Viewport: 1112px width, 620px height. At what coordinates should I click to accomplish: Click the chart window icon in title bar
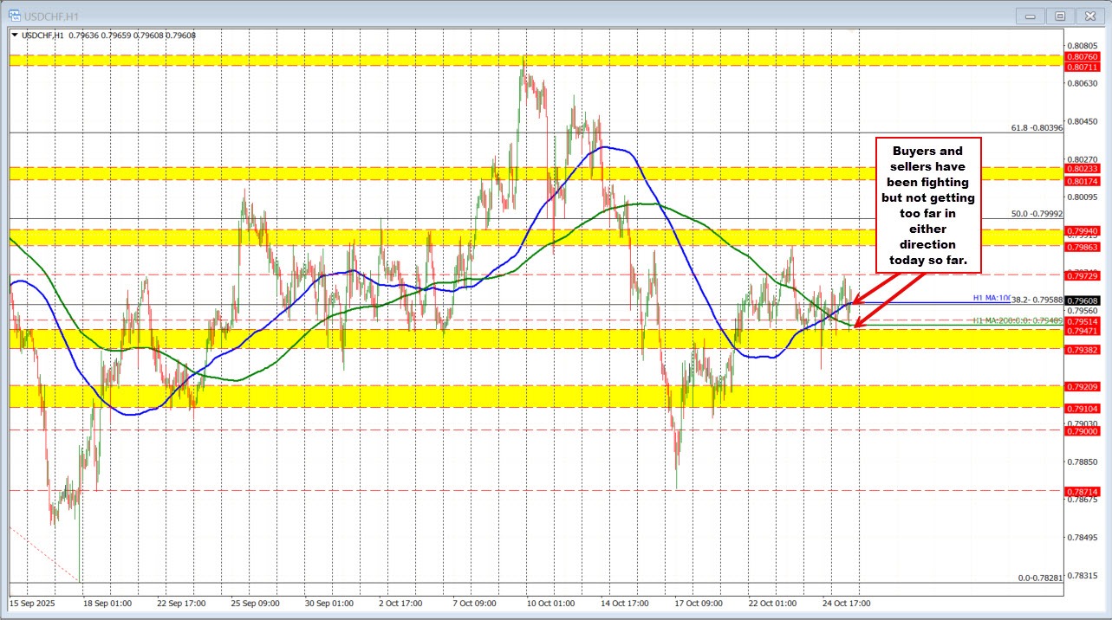point(15,15)
